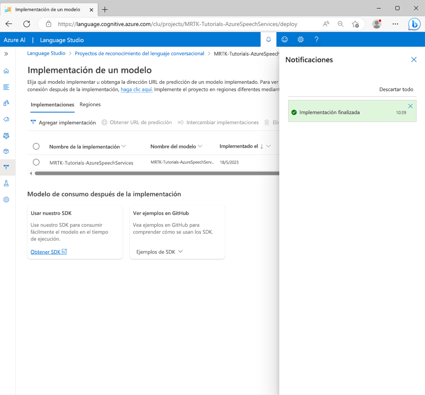Click the browser address bar URL

[177, 24]
